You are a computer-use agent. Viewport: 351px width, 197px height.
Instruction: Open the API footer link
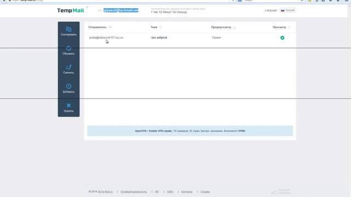click(157, 192)
